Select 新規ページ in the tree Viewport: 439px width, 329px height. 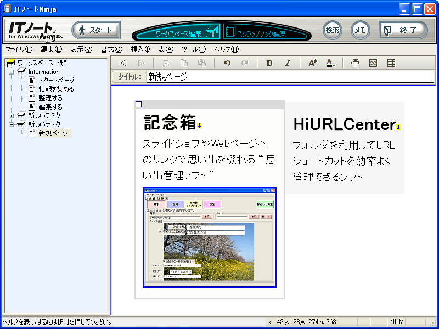54,133
